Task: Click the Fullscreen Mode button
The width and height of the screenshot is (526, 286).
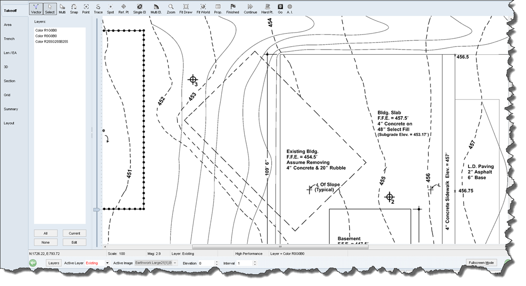Action: (481, 263)
